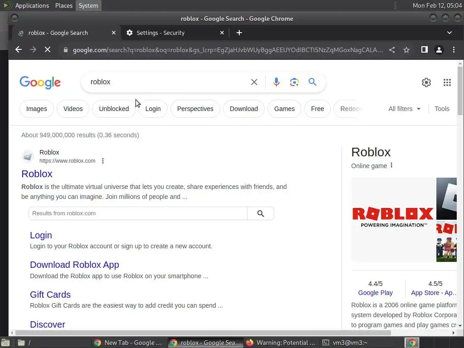Viewport: 464px width, 348px height.
Task: Go back to the previous page
Action: pyautogui.click(x=18, y=50)
